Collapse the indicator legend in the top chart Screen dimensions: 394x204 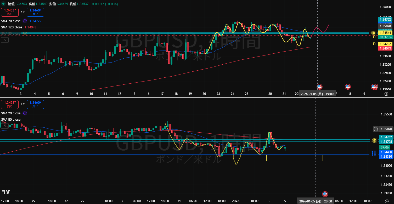[x=4, y=40]
